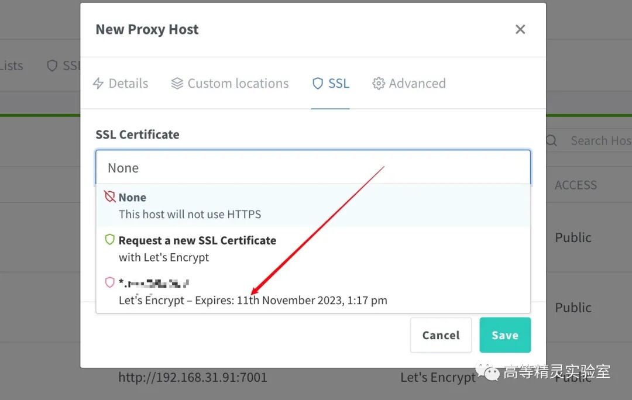The height and width of the screenshot is (400, 632).
Task: Choose None option, no HTTPS
Action: (313, 205)
